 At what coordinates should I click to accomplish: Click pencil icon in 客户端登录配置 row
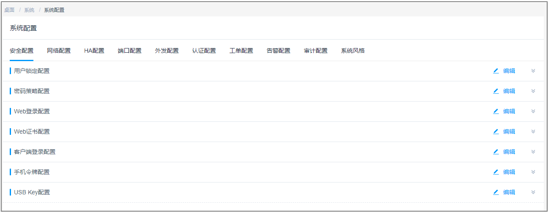click(496, 152)
